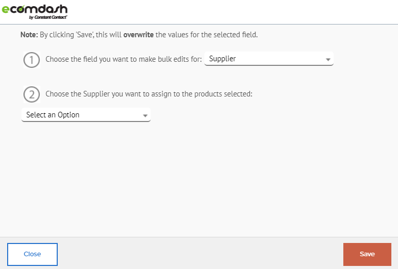The width and height of the screenshot is (398, 269).
Task: Click the bold 'Note:' label
Action: pyautogui.click(x=29, y=35)
